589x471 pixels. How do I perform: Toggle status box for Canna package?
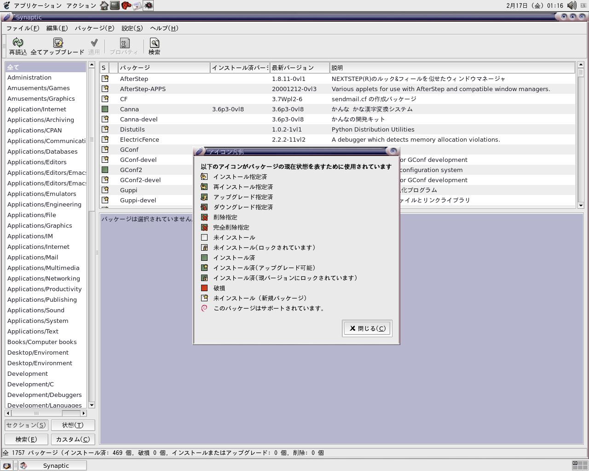tap(105, 109)
